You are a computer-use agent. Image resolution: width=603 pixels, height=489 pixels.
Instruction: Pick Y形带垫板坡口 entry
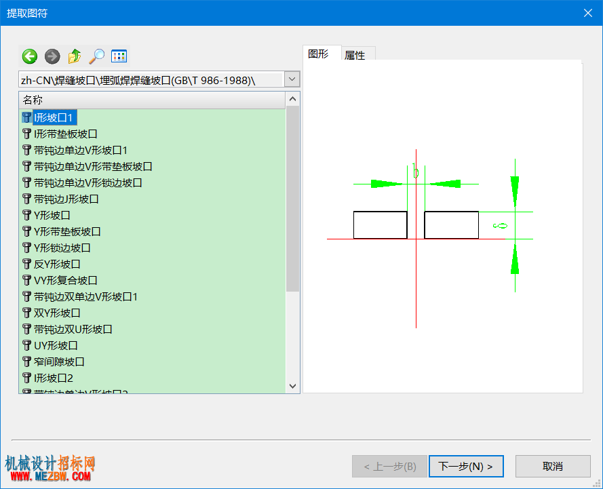[x=67, y=232]
